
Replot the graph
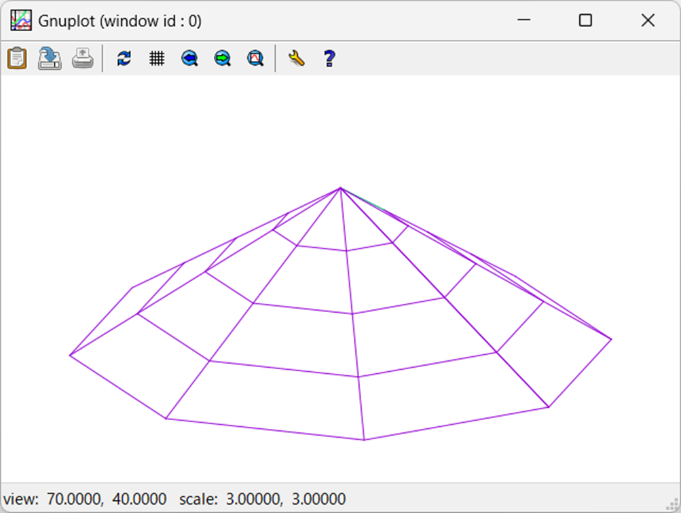tap(124, 58)
